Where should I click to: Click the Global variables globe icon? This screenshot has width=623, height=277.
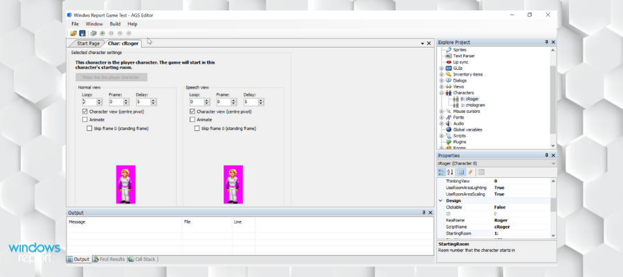pyautogui.click(x=449, y=129)
